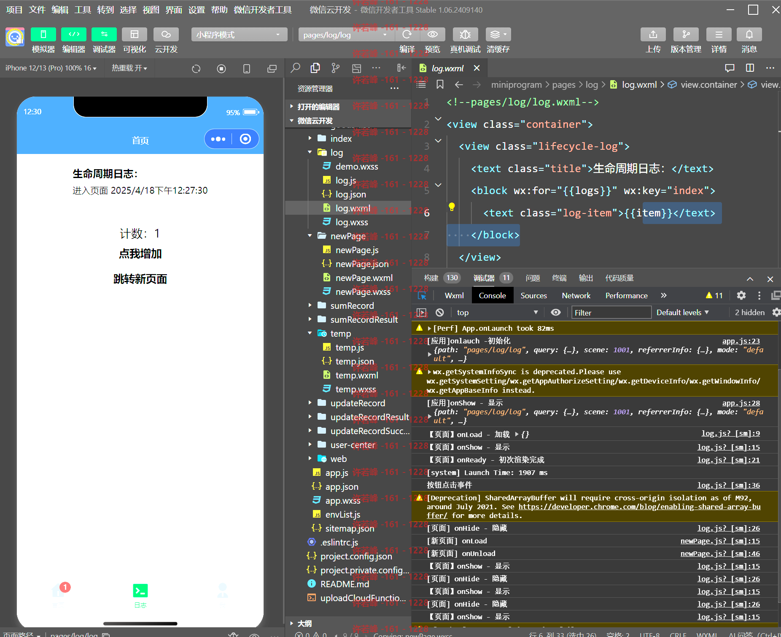Switch to the Sources tab
This screenshot has height=637, width=781.
533,296
